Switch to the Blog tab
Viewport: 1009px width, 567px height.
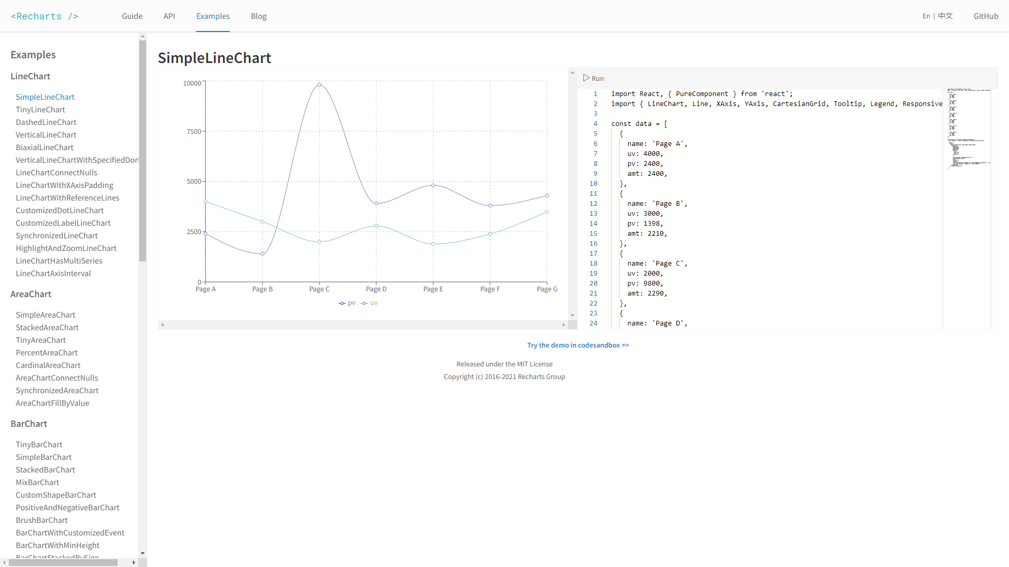259,16
